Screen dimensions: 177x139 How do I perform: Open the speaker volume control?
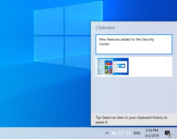click(128, 133)
